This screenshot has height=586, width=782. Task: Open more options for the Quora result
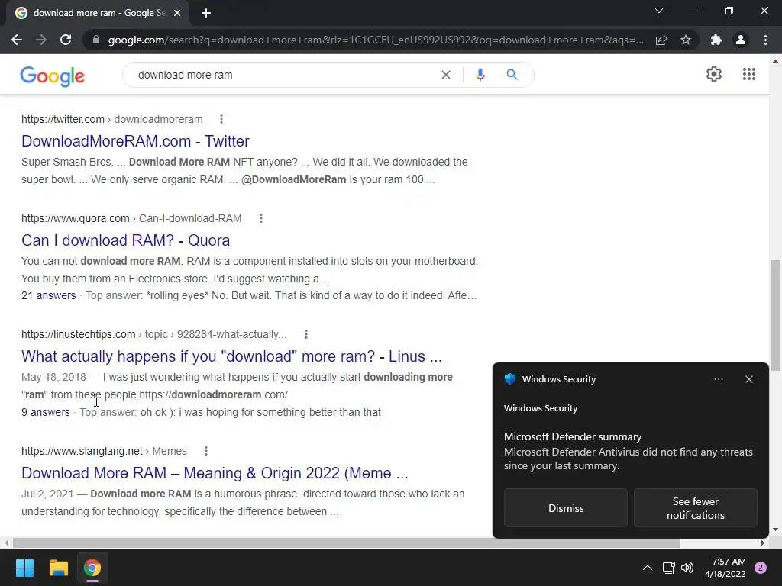(x=261, y=218)
